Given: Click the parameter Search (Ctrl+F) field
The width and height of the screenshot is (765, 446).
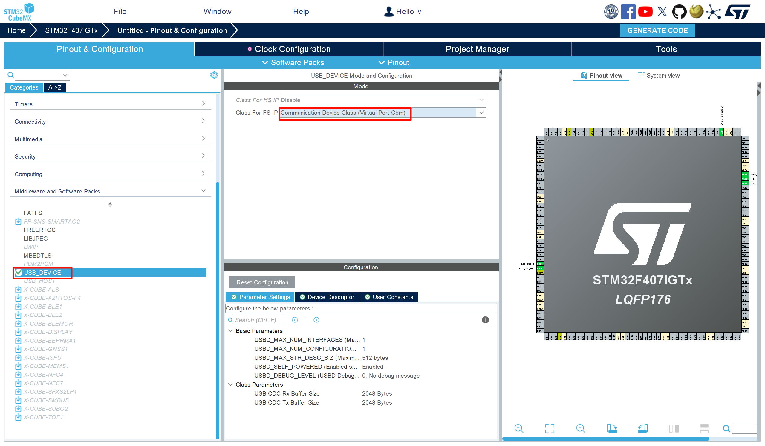Looking at the screenshot, I should [259, 320].
